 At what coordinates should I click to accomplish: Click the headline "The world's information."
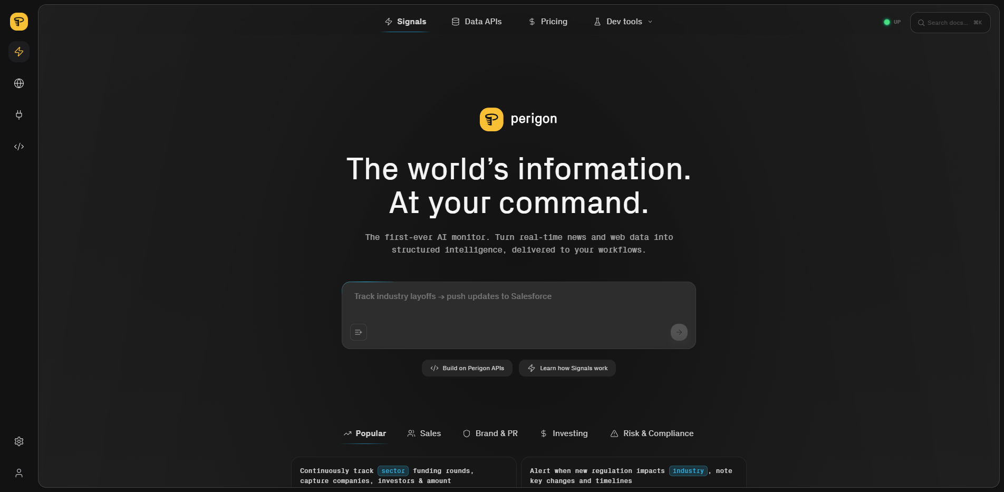[x=519, y=169]
